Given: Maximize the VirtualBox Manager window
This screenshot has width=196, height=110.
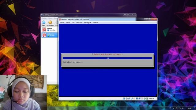Looking at the screenshot, I should (128, 15).
